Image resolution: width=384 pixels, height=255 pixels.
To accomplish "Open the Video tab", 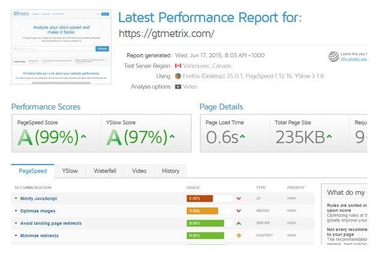I will (139, 171).
